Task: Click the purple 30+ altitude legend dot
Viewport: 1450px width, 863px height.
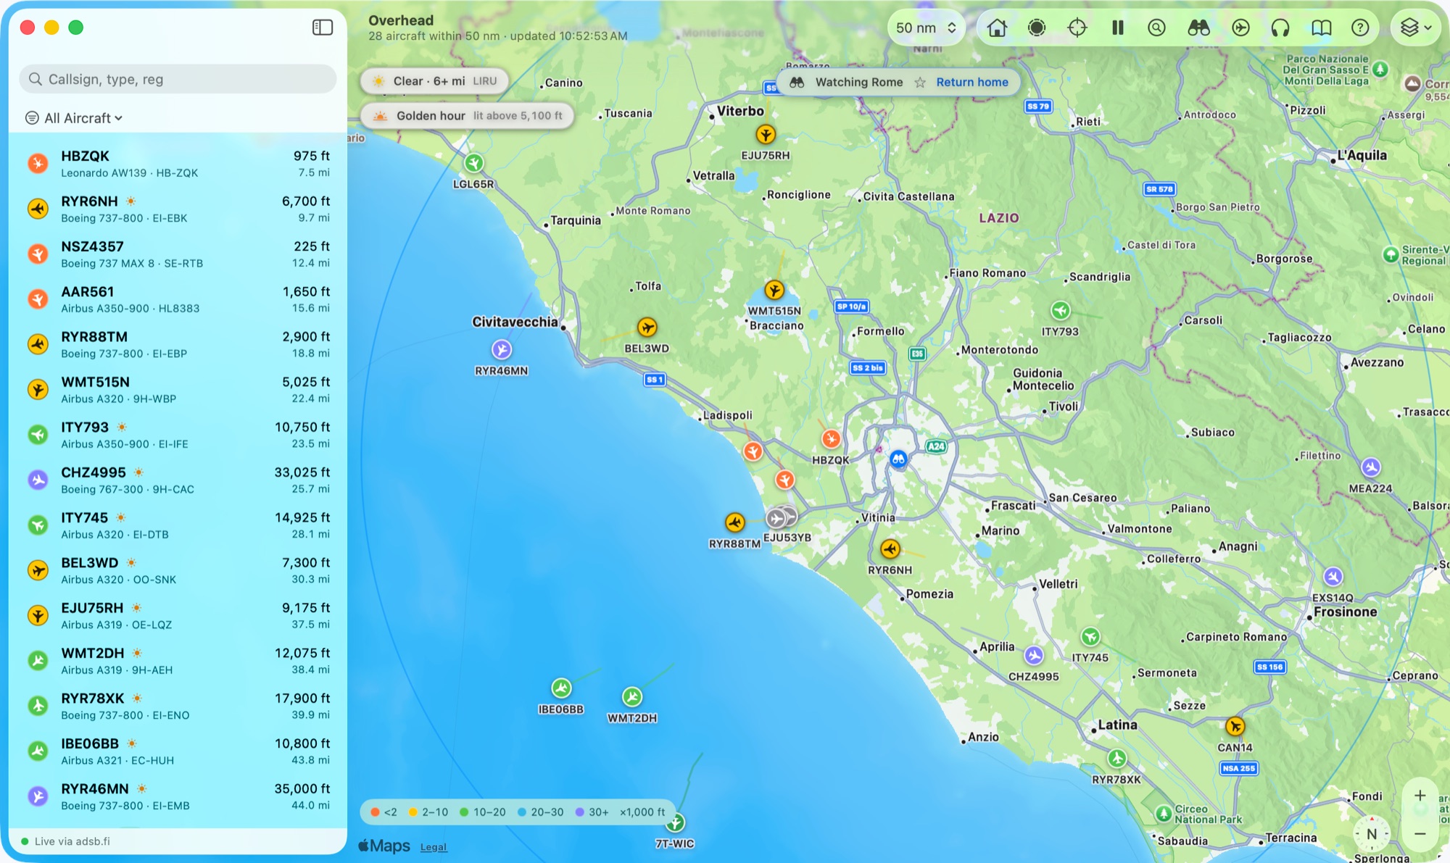Action: [579, 812]
